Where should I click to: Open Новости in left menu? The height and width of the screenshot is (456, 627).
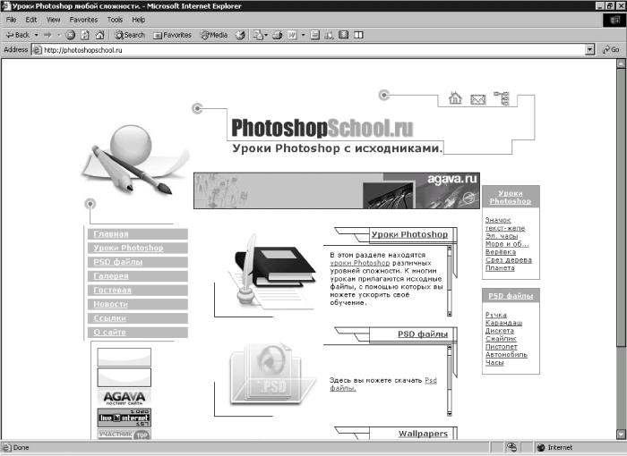(x=138, y=304)
